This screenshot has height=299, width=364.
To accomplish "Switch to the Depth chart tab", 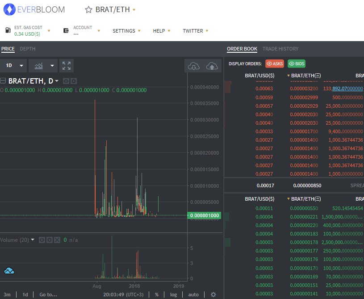I will point(28,49).
